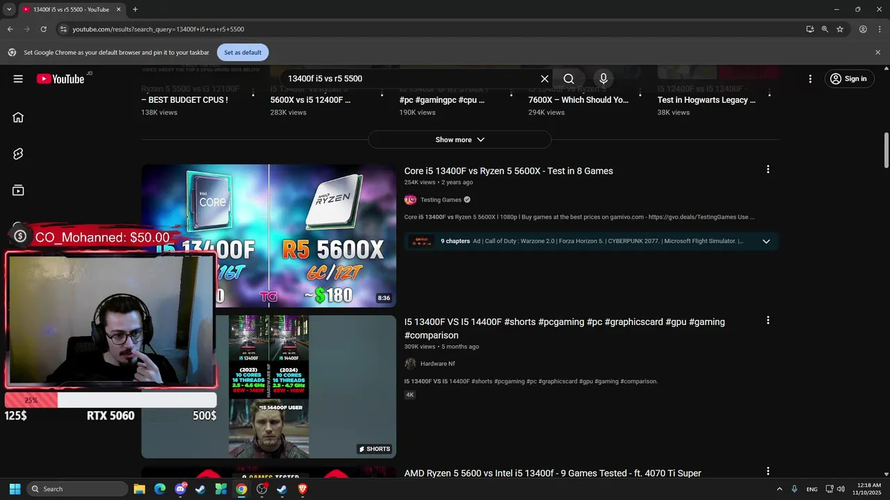Open the I5 13400F vs 14400F Shorts thumbnail
This screenshot has width=890, height=500.
tap(268, 387)
